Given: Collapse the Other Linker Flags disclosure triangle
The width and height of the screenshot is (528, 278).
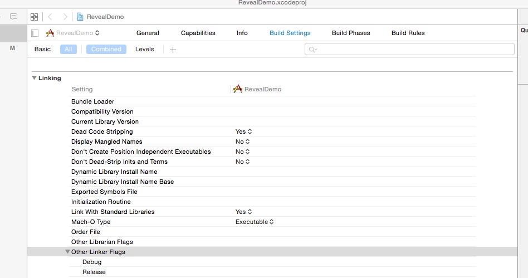Looking at the screenshot, I should [x=68, y=252].
